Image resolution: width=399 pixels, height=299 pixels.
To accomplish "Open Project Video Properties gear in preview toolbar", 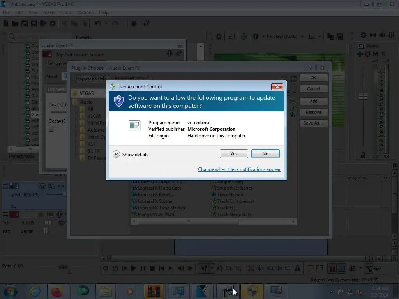I will 219,37.
